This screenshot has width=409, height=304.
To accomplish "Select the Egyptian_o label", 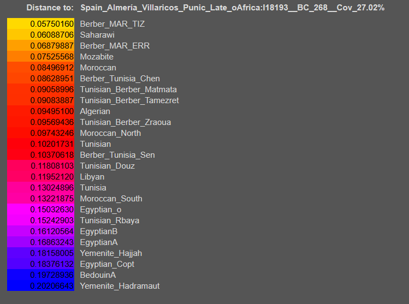I will coord(100,210).
